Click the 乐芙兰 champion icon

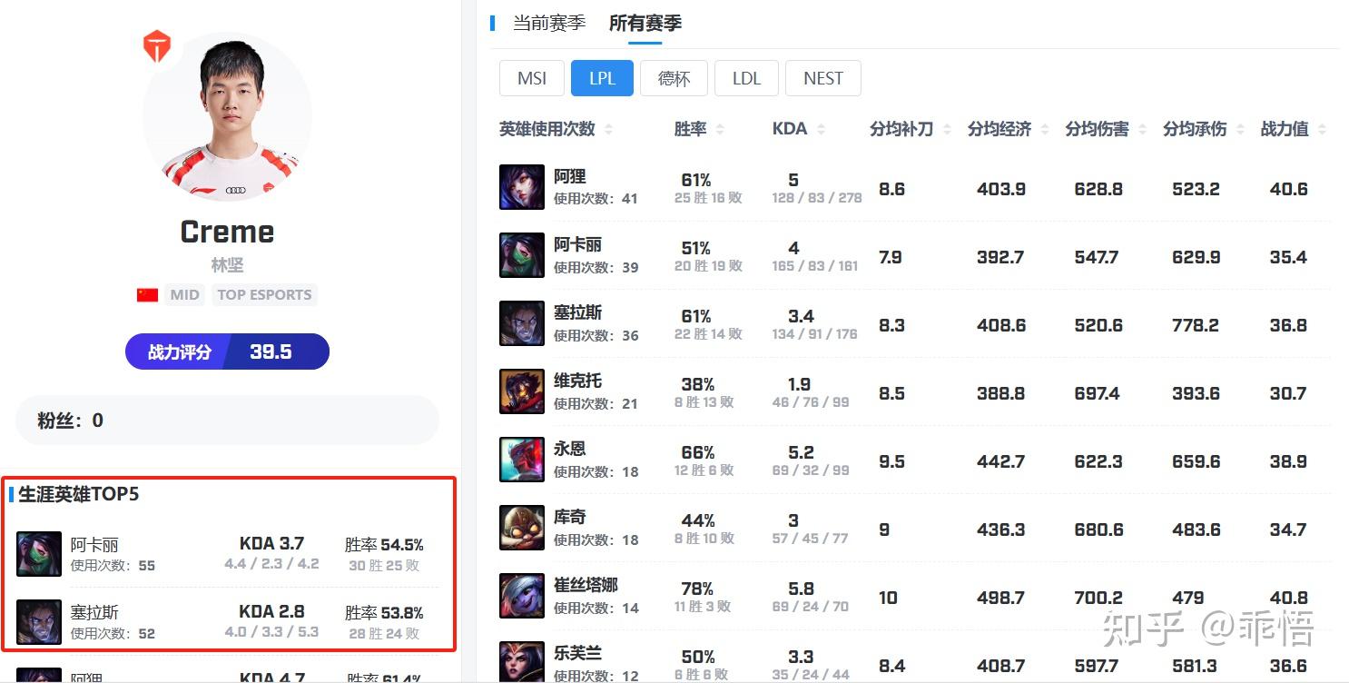tap(522, 661)
